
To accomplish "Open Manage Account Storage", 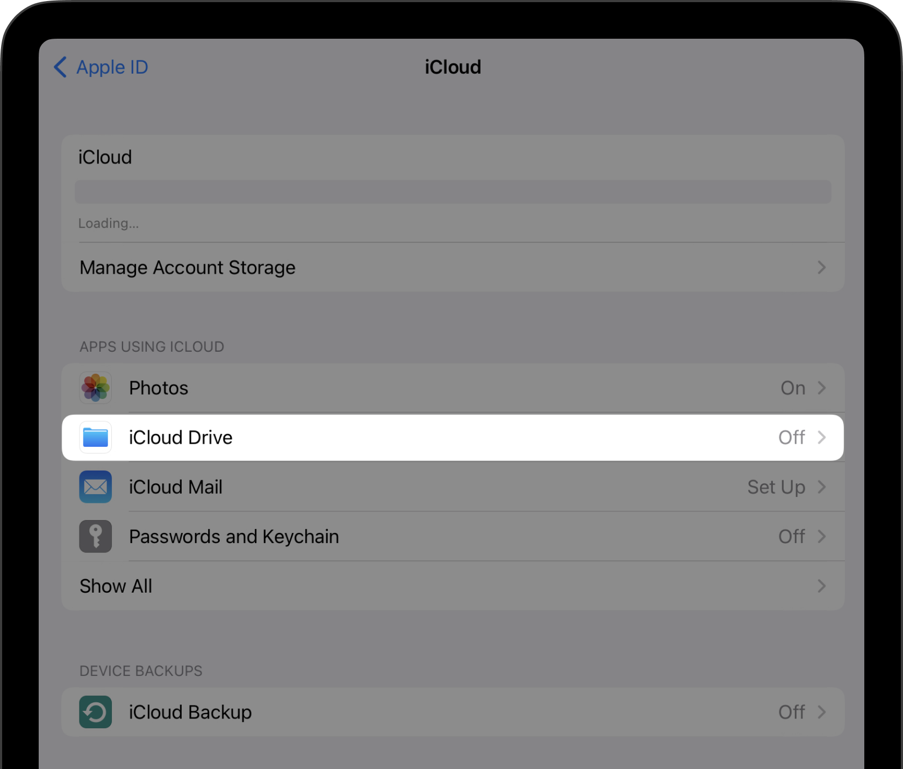I will pyautogui.click(x=453, y=267).
